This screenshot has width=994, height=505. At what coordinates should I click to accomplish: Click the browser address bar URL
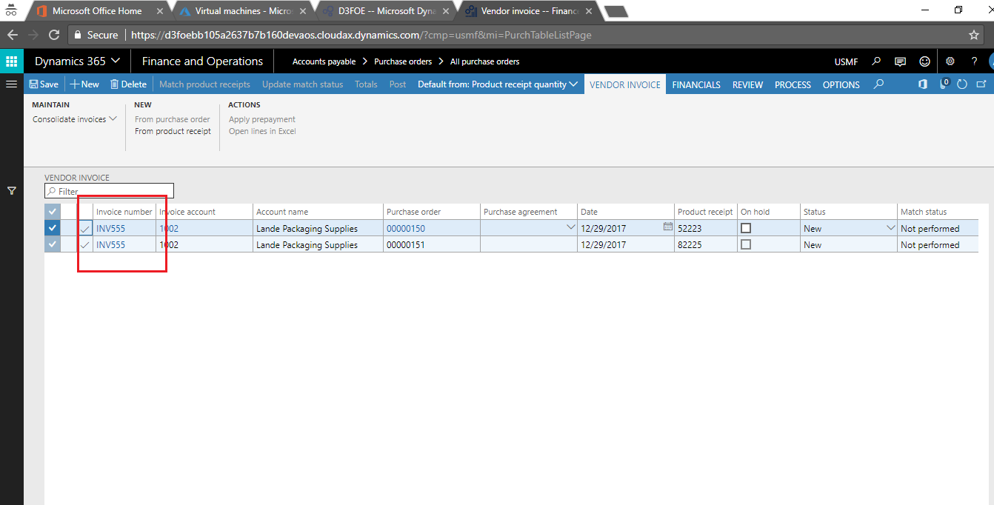click(x=361, y=35)
